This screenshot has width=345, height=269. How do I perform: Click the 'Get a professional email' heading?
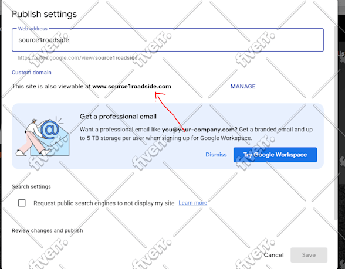pos(118,117)
